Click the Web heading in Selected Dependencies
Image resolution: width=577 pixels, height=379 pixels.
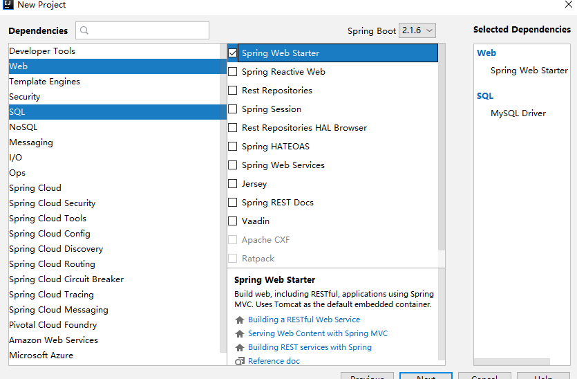(486, 53)
